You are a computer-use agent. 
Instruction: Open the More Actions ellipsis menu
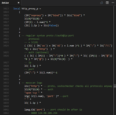point(113,3)
